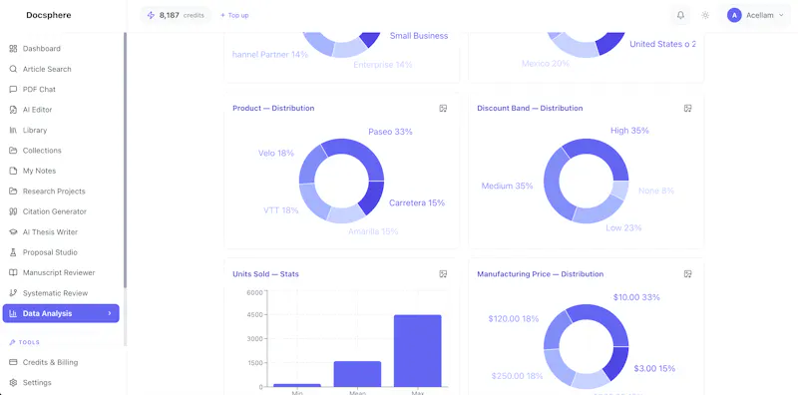Go to Article Search
Image resolution: width=798 pixels, height=395 pixels.
[x=61, y=69]
